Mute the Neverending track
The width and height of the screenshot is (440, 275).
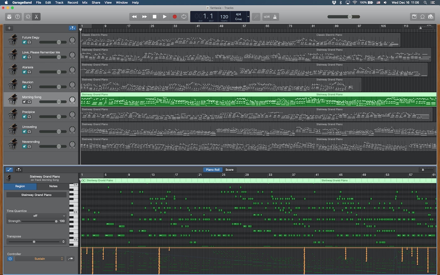24,146
